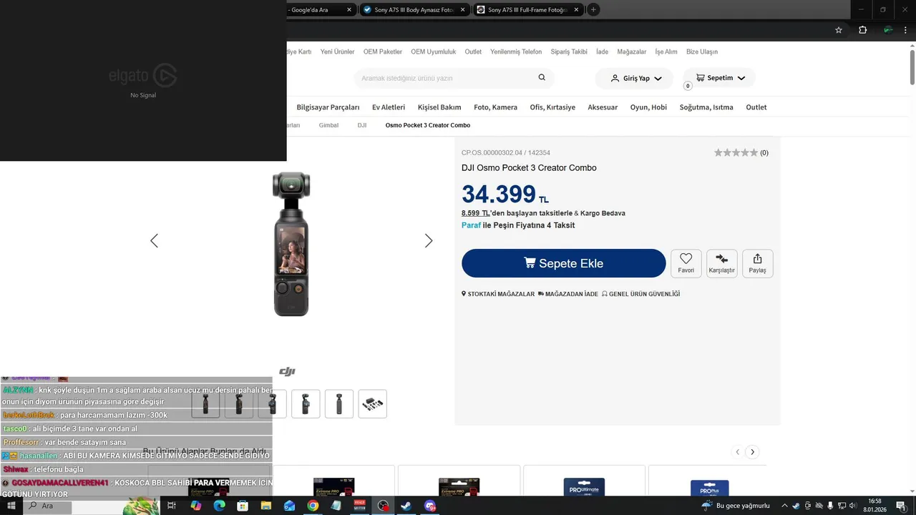Click the Sepete Ekle button

(564, 263)
